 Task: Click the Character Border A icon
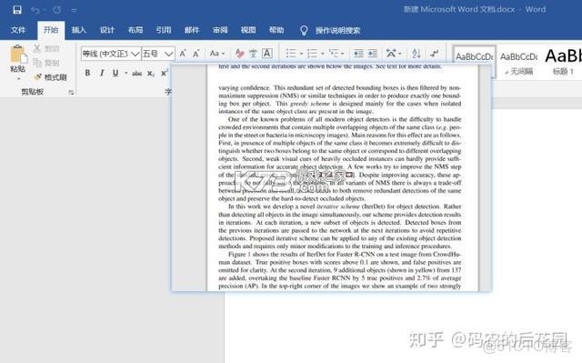click(266, 54)
